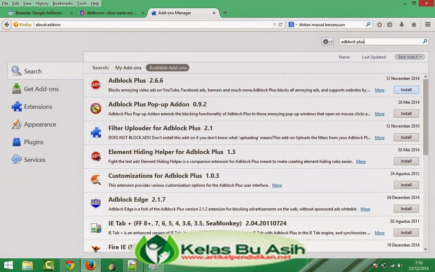Image resolution: width=435 pixels, height=272 pixels.
Task: Install Element Hiding Helper for Adblock Plus
Action: click(406, 161)
